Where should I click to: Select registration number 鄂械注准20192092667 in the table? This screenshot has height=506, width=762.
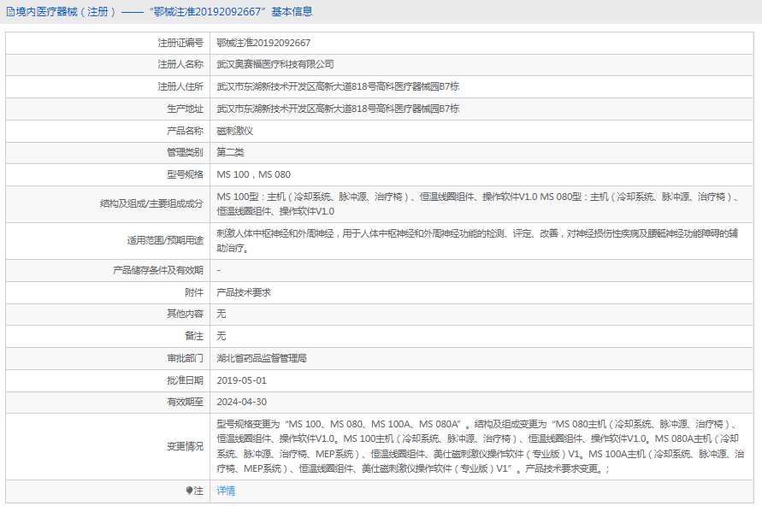(263, 43)
